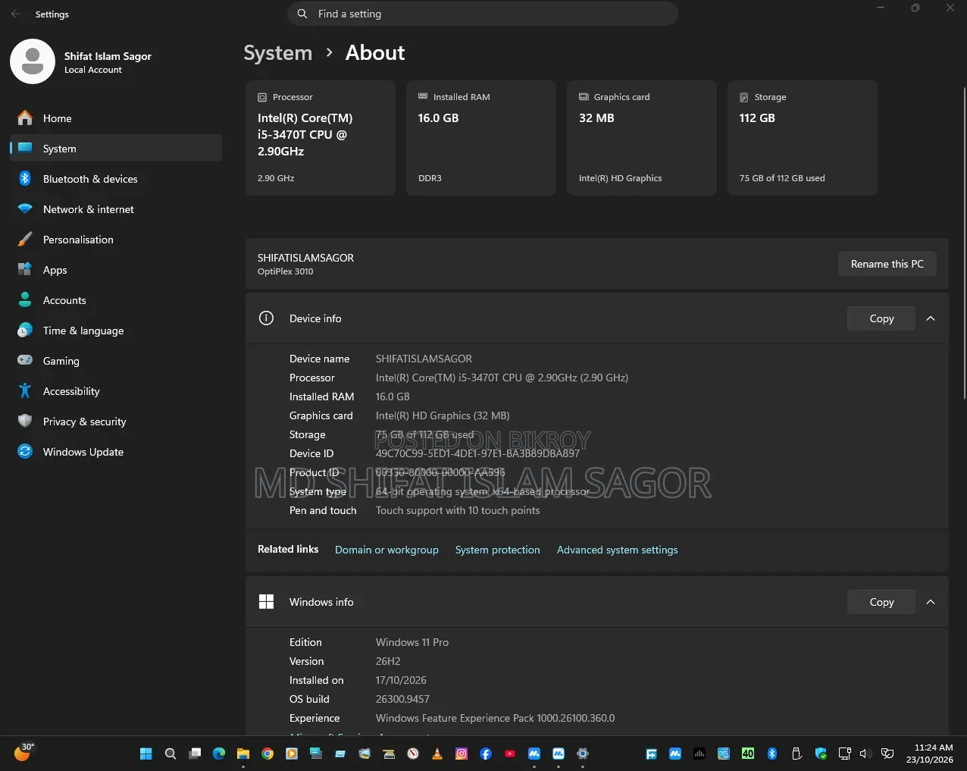Open Accessibility settings
The height and width of the screenshot is (771, 967).
116,391
